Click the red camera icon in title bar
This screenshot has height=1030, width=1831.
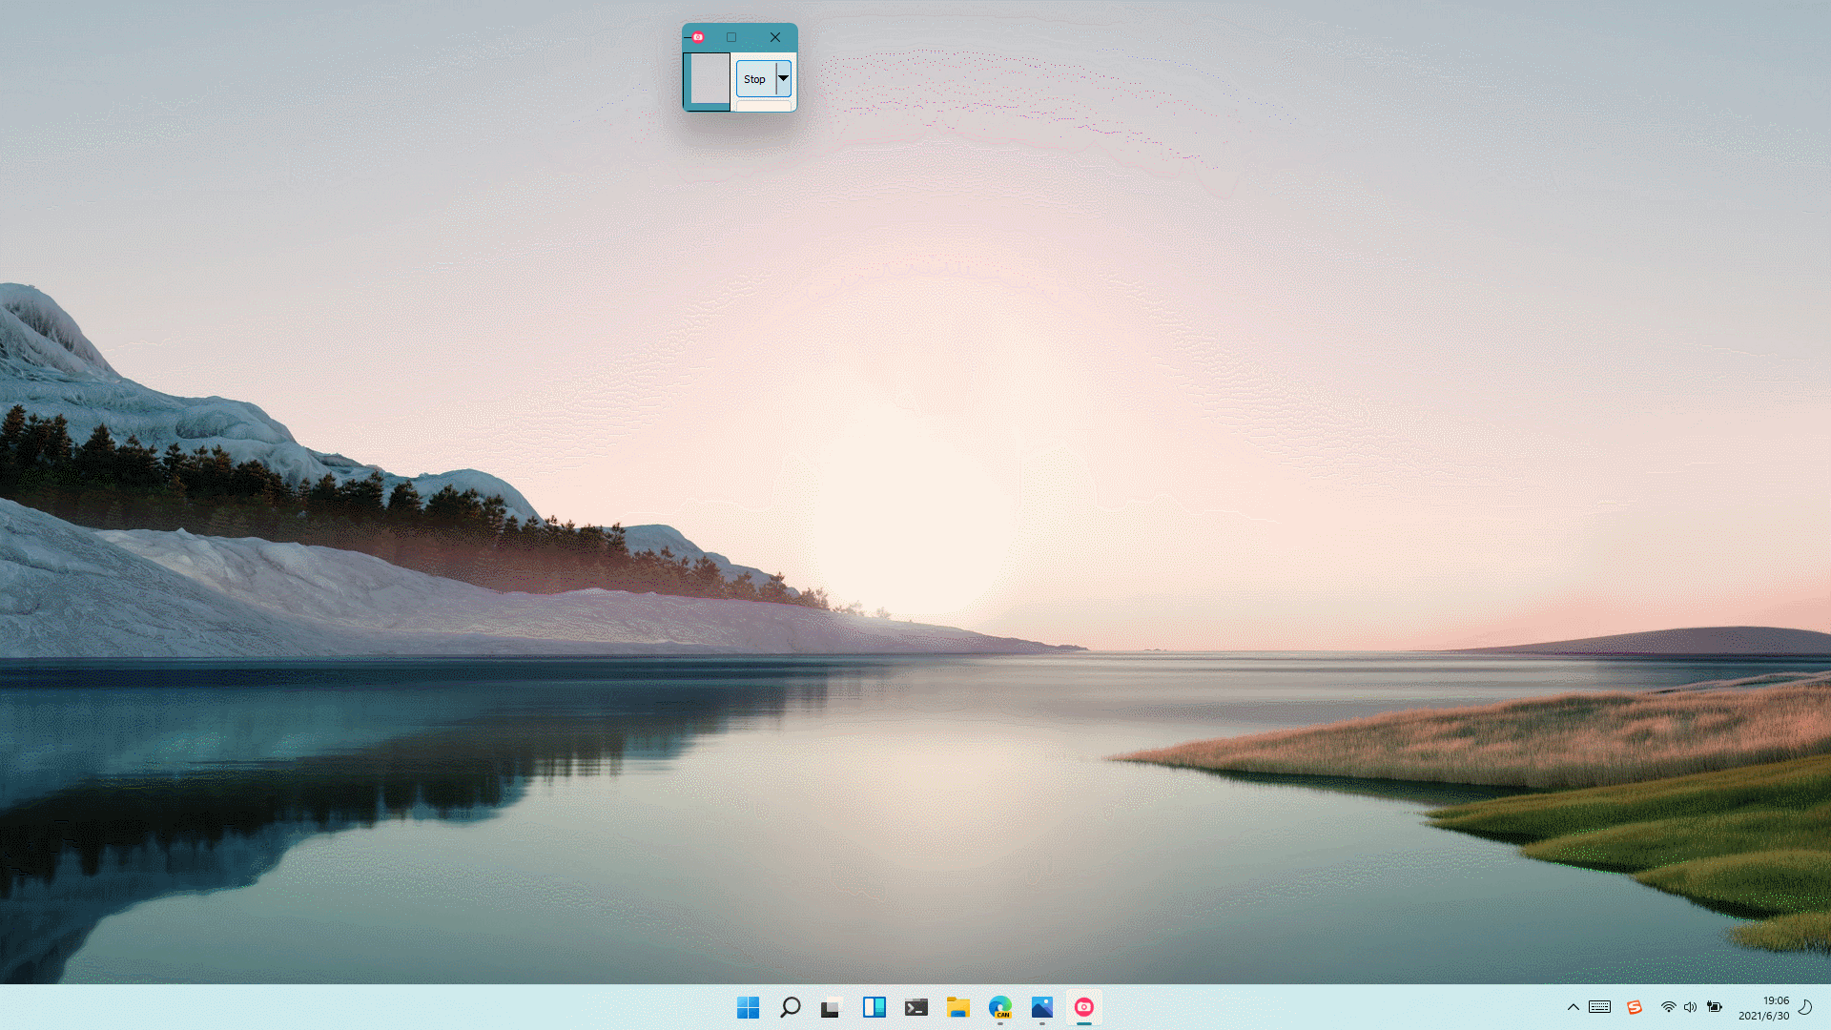pos(698,37)
